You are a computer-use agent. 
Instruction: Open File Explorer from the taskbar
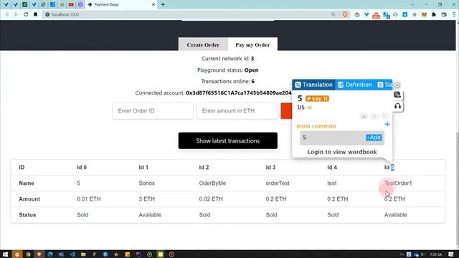[x=83, y=254]
